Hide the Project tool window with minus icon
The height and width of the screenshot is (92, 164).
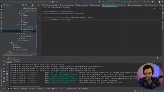[36, 5]
